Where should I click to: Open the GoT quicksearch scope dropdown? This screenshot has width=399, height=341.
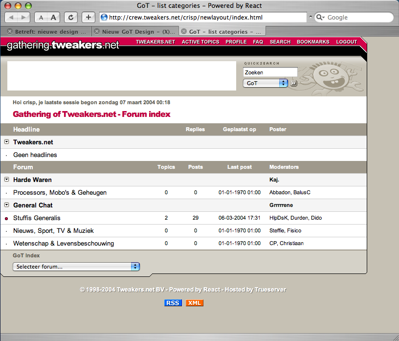click(266, 83)
